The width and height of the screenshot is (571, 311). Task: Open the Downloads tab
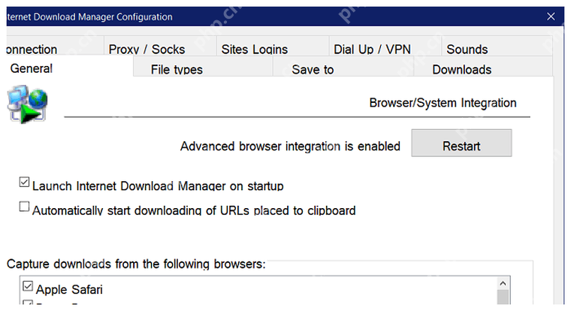[x=483, y=68]
